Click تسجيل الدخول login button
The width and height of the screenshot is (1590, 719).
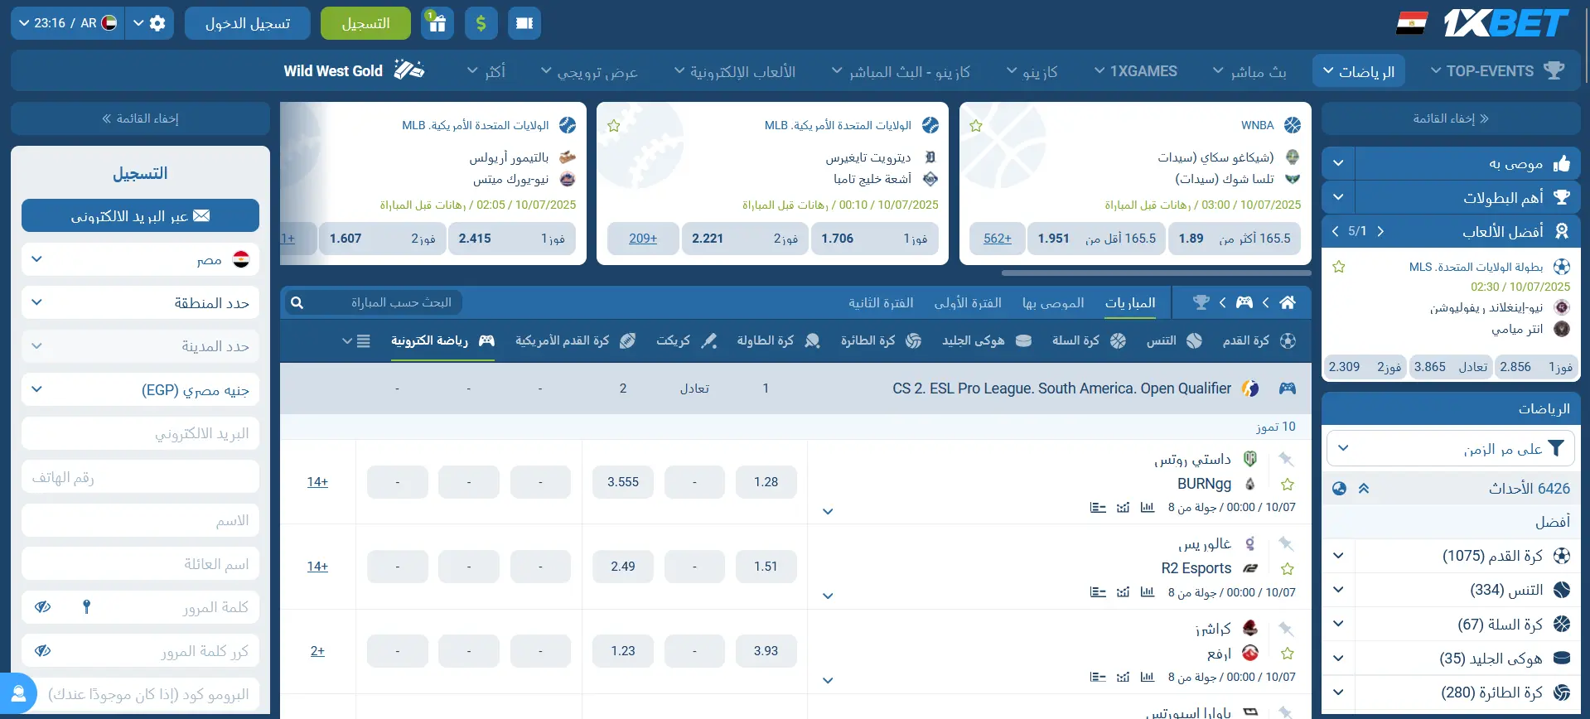click(248, 23)
